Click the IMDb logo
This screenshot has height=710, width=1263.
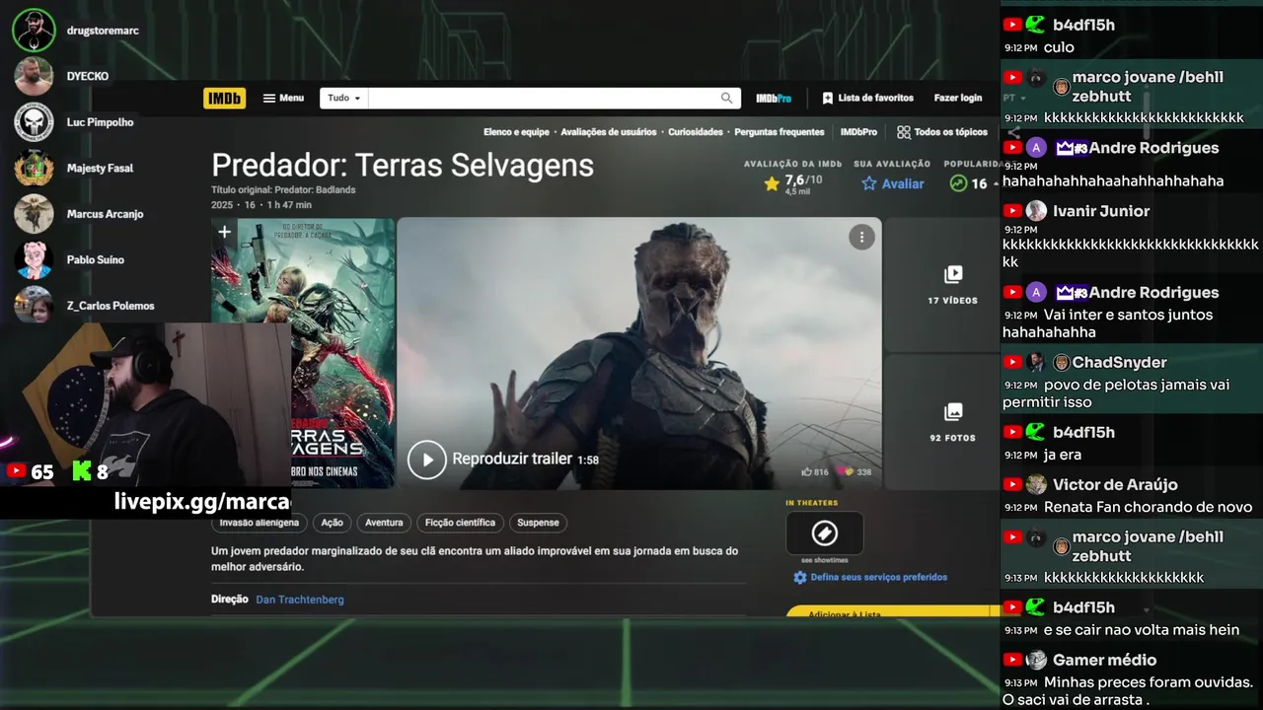tap(224, 99)
